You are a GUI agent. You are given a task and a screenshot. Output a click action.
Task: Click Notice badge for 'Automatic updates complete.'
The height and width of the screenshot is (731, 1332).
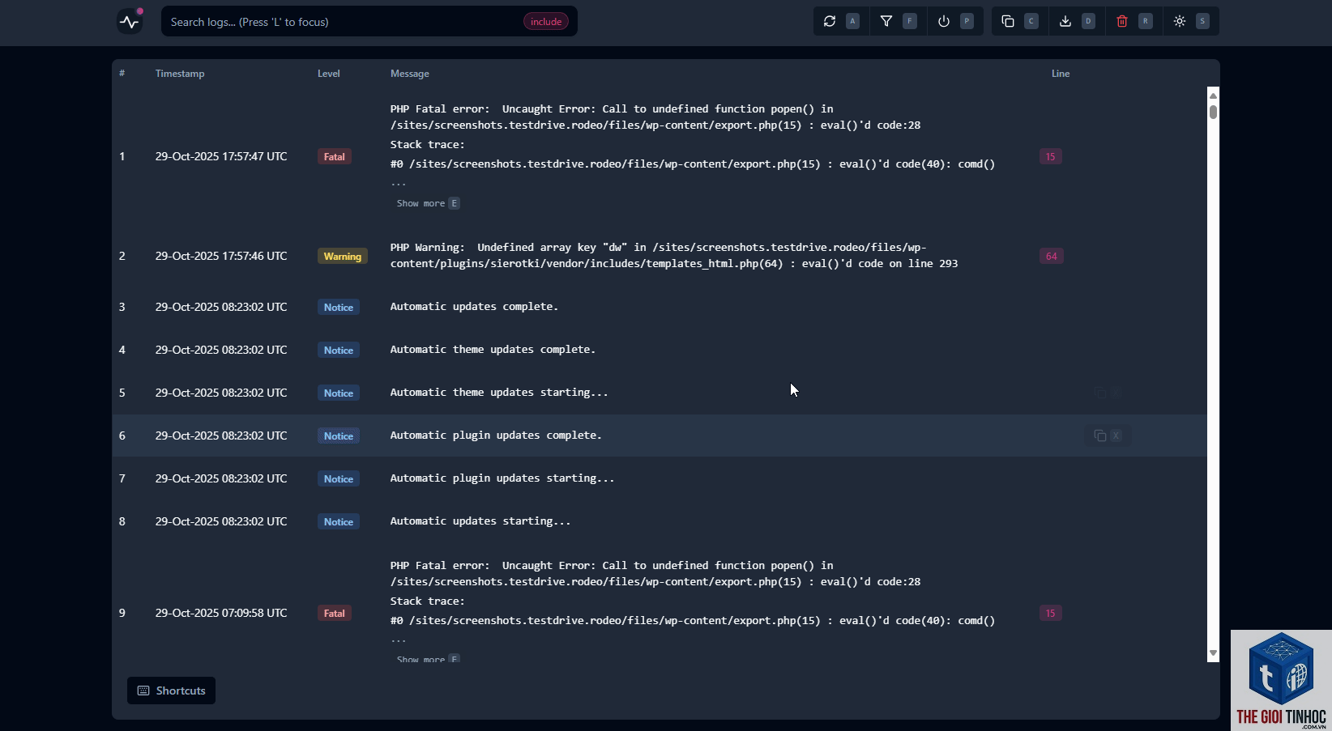339,307
